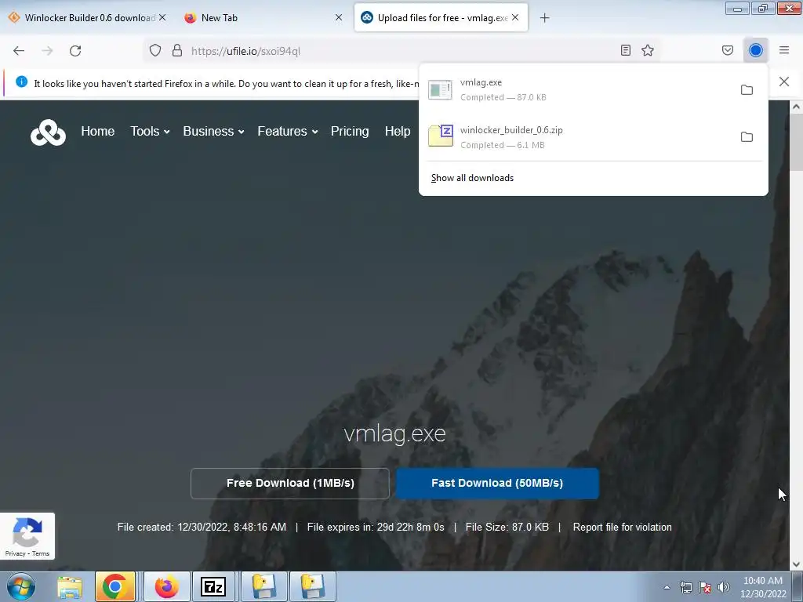Close the Upload files vmlag.exe tab

point(515,17)
